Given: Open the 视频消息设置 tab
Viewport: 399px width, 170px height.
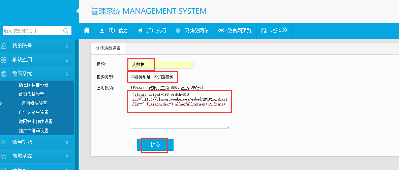Looking at the screenshot, I should click(x=108, y=48).
